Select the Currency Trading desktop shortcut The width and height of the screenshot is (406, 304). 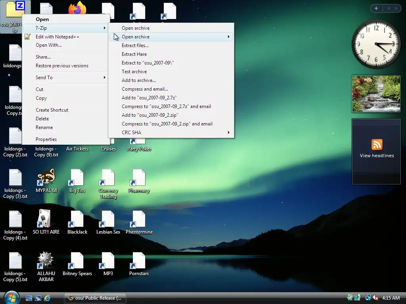point(108,184)
